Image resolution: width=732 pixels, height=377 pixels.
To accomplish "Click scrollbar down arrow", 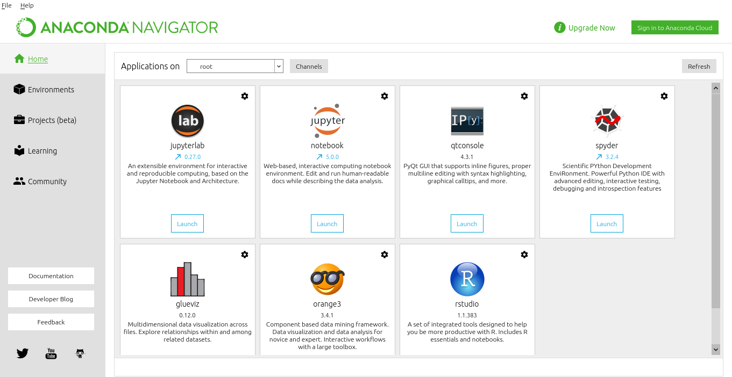I will click(x=716, y=349).
